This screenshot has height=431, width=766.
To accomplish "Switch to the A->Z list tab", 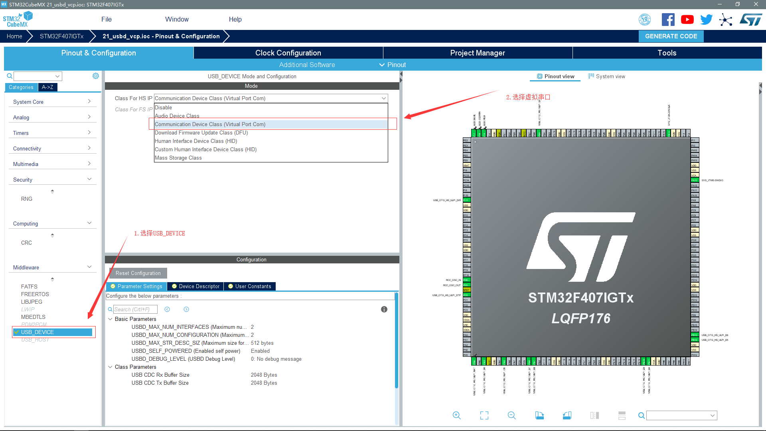I will tap(47, 87).
